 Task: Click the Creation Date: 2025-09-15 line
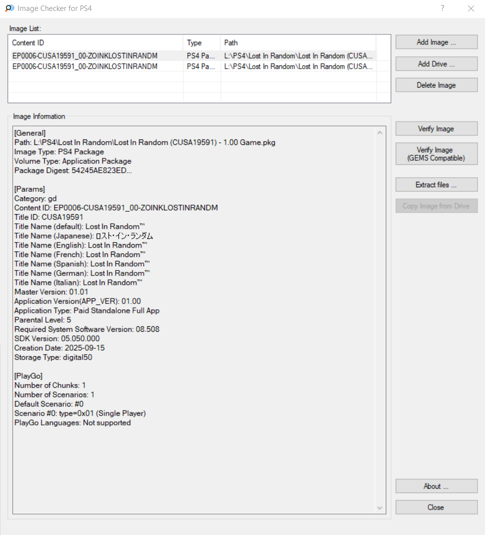(59, 348)
